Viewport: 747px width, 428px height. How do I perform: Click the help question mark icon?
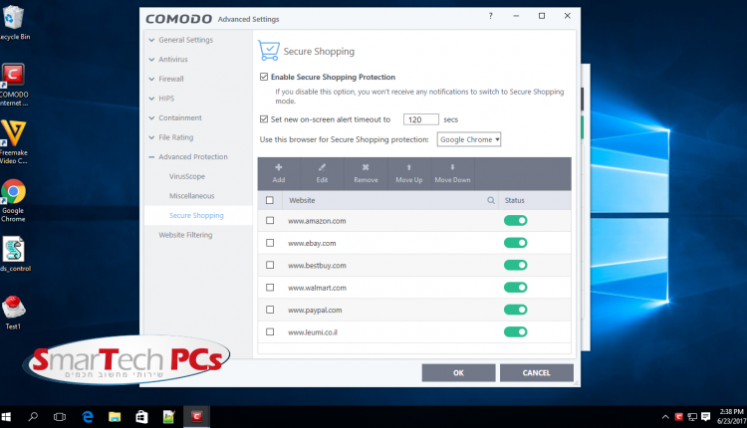(x=490, y=16)
